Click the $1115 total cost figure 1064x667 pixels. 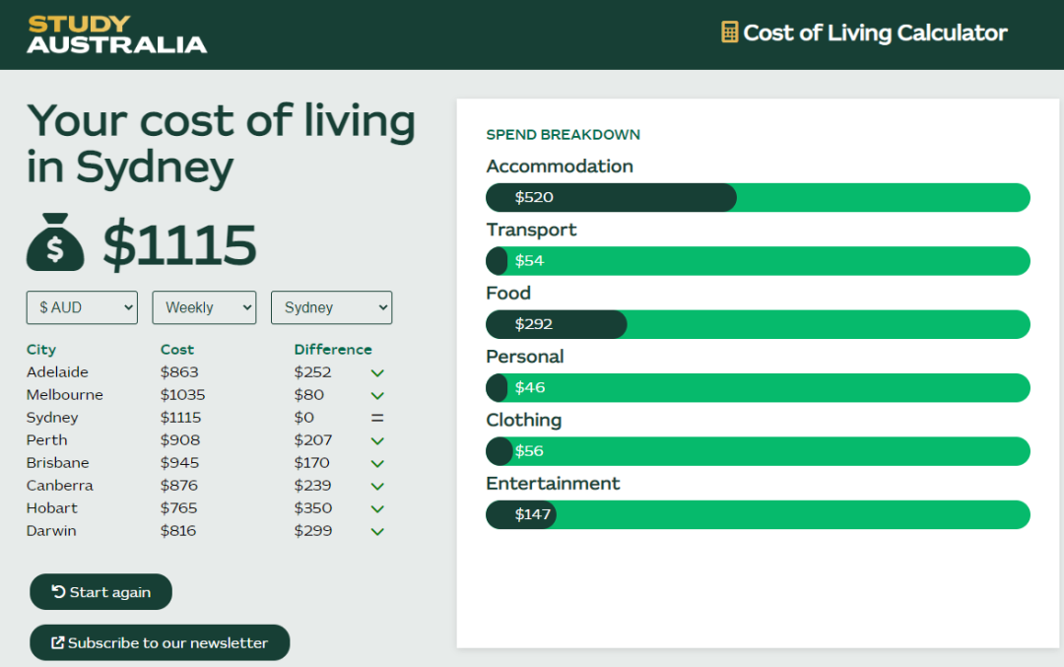coord(179,244)
